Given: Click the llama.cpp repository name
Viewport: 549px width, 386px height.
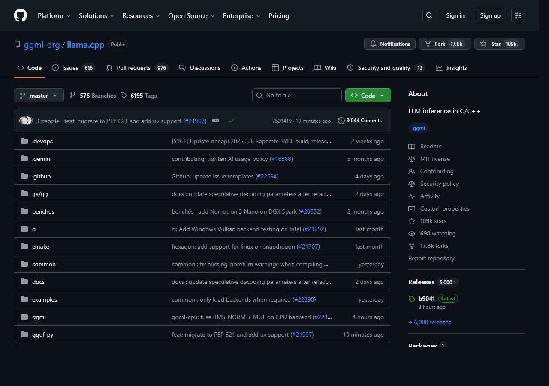Looking at the screenshot, I should pos(86,45).
